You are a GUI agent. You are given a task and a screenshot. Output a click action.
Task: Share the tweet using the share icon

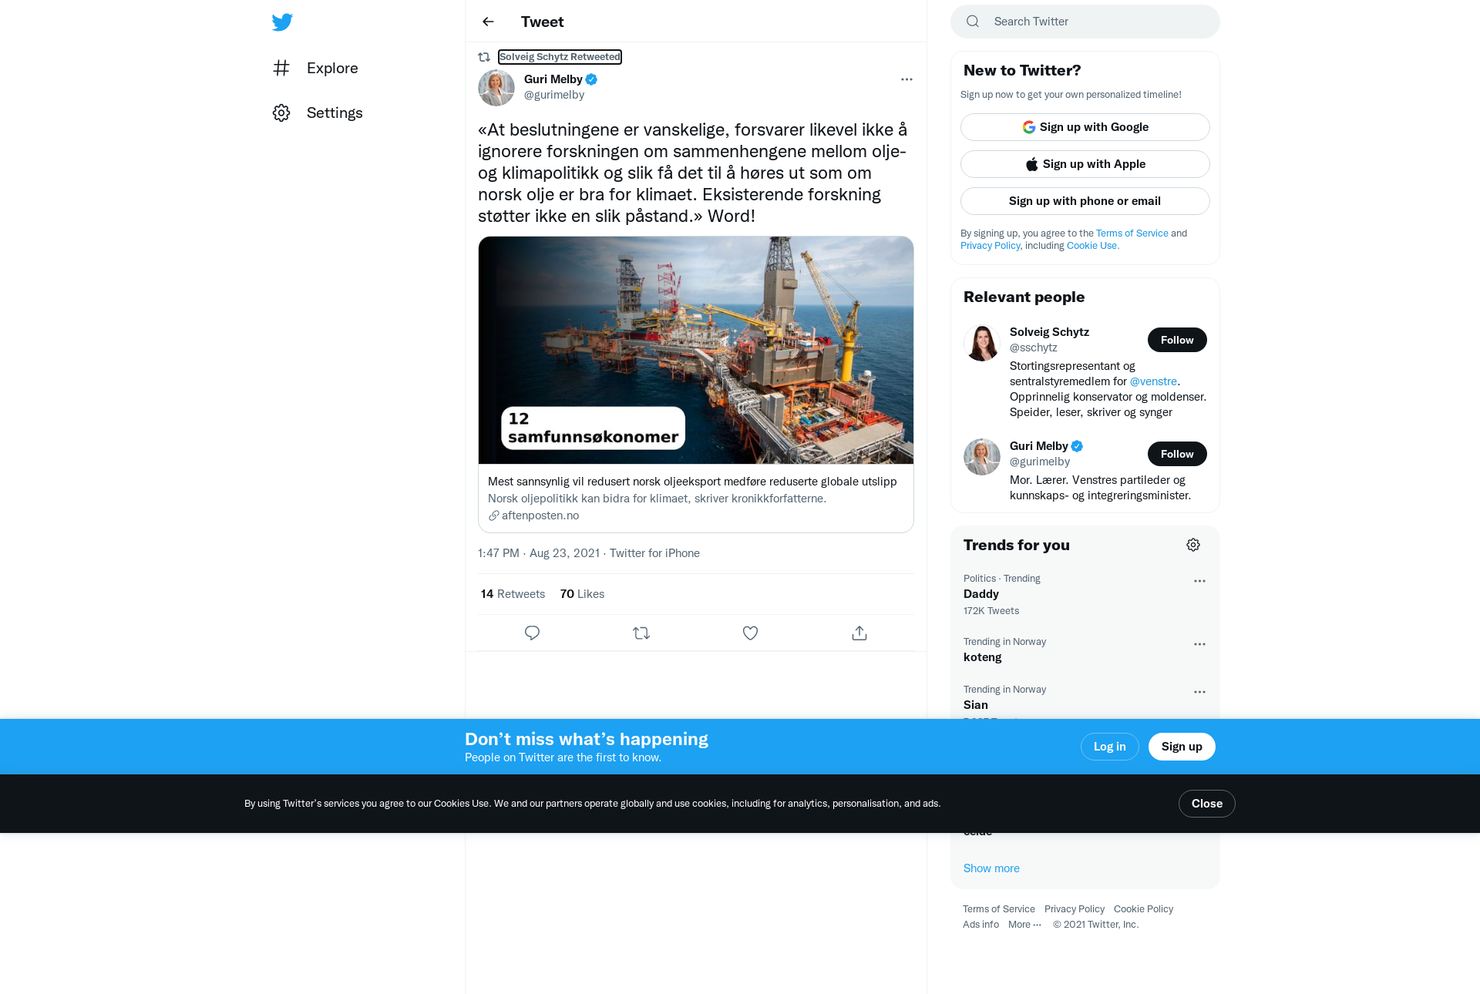[x=859, y=633]
